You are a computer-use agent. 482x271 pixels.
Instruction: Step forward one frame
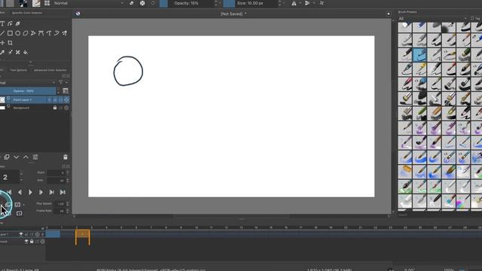41,193
